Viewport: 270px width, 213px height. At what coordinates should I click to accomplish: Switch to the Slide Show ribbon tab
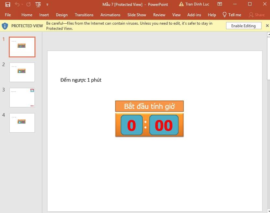coord(136,15)
